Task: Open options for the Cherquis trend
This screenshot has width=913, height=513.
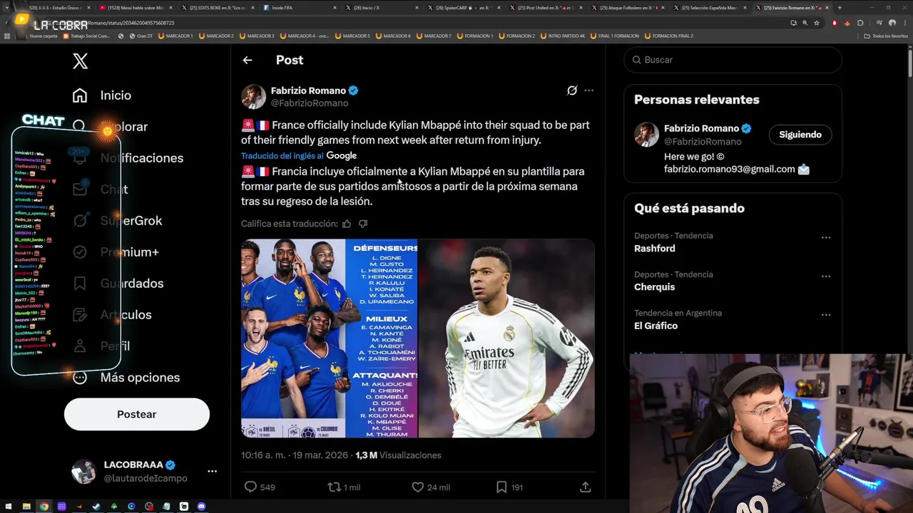Action: pyautogui.click(x=826, y=276)
